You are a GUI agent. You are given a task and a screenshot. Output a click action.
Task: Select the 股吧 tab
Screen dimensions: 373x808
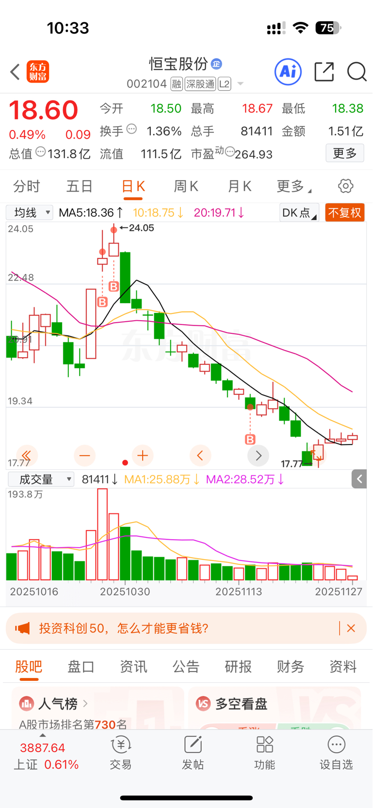[x=29, y=667]
